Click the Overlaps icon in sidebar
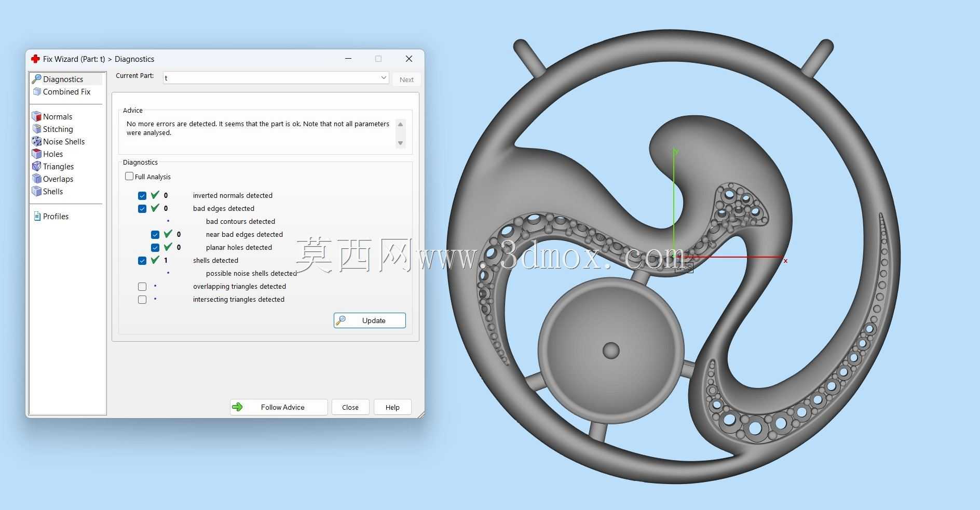This screenshot has width=980, height=510. (x=36, y=179)
